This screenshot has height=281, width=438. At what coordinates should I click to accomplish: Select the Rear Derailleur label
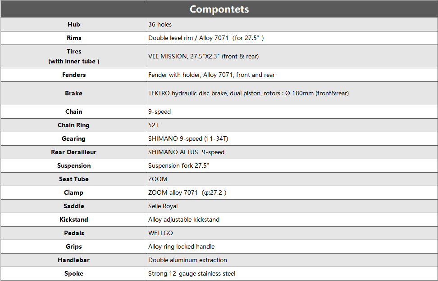coord(74,152)
